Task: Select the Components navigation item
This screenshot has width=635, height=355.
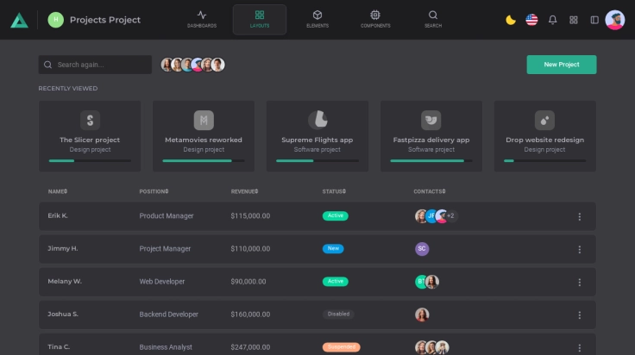Action: tap(375, 19)
